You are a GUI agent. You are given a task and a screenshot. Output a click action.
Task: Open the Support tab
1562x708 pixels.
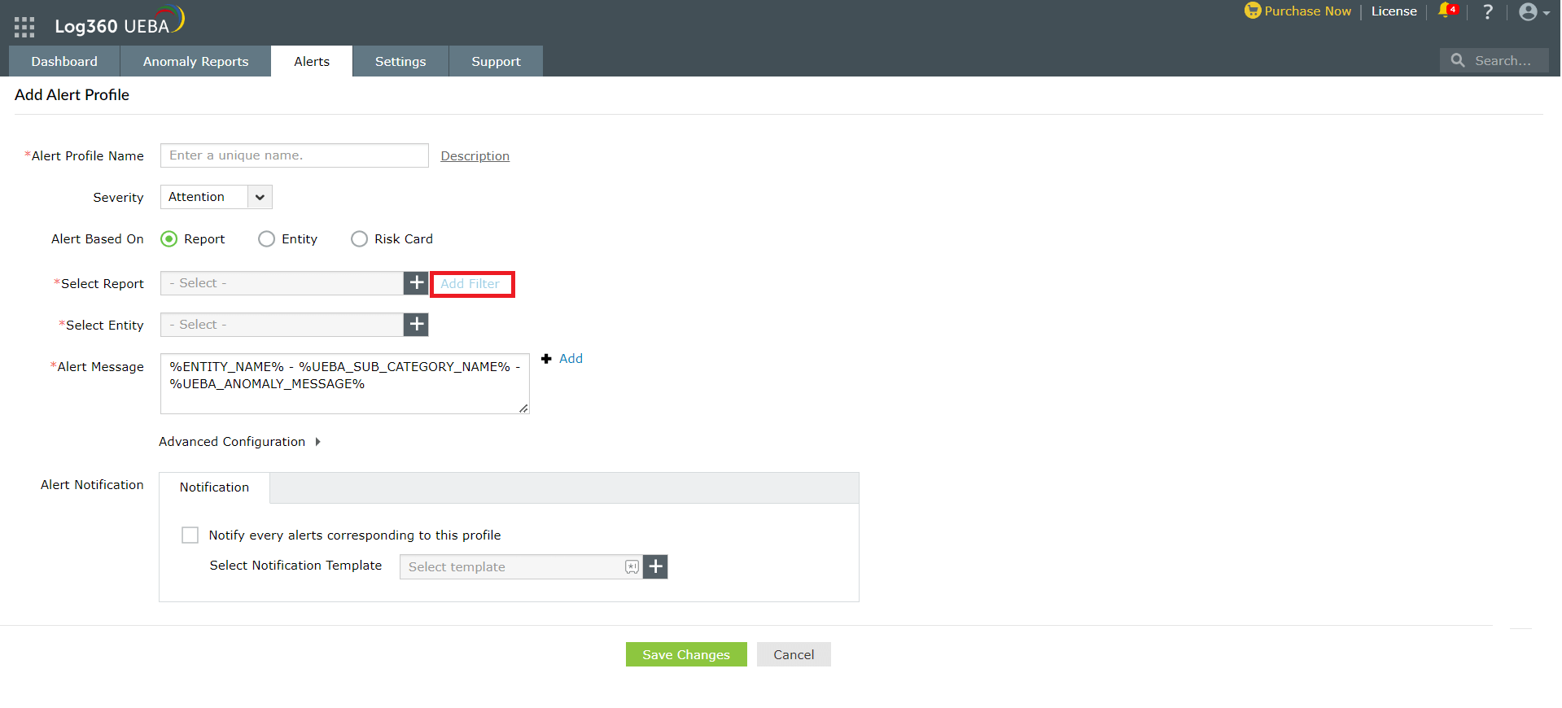pyautogui.click(x=496, y=61)
